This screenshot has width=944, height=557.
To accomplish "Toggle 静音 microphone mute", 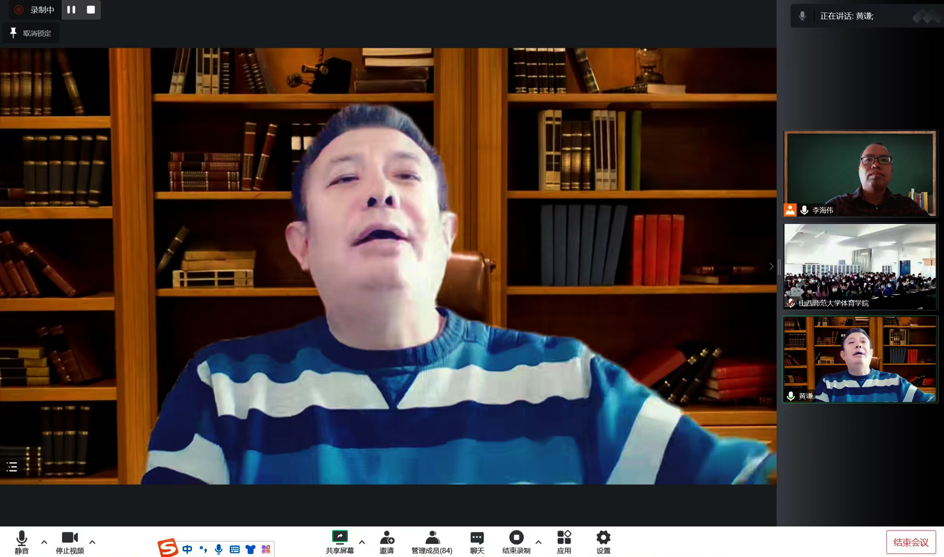I will click(x=22, y=542).
